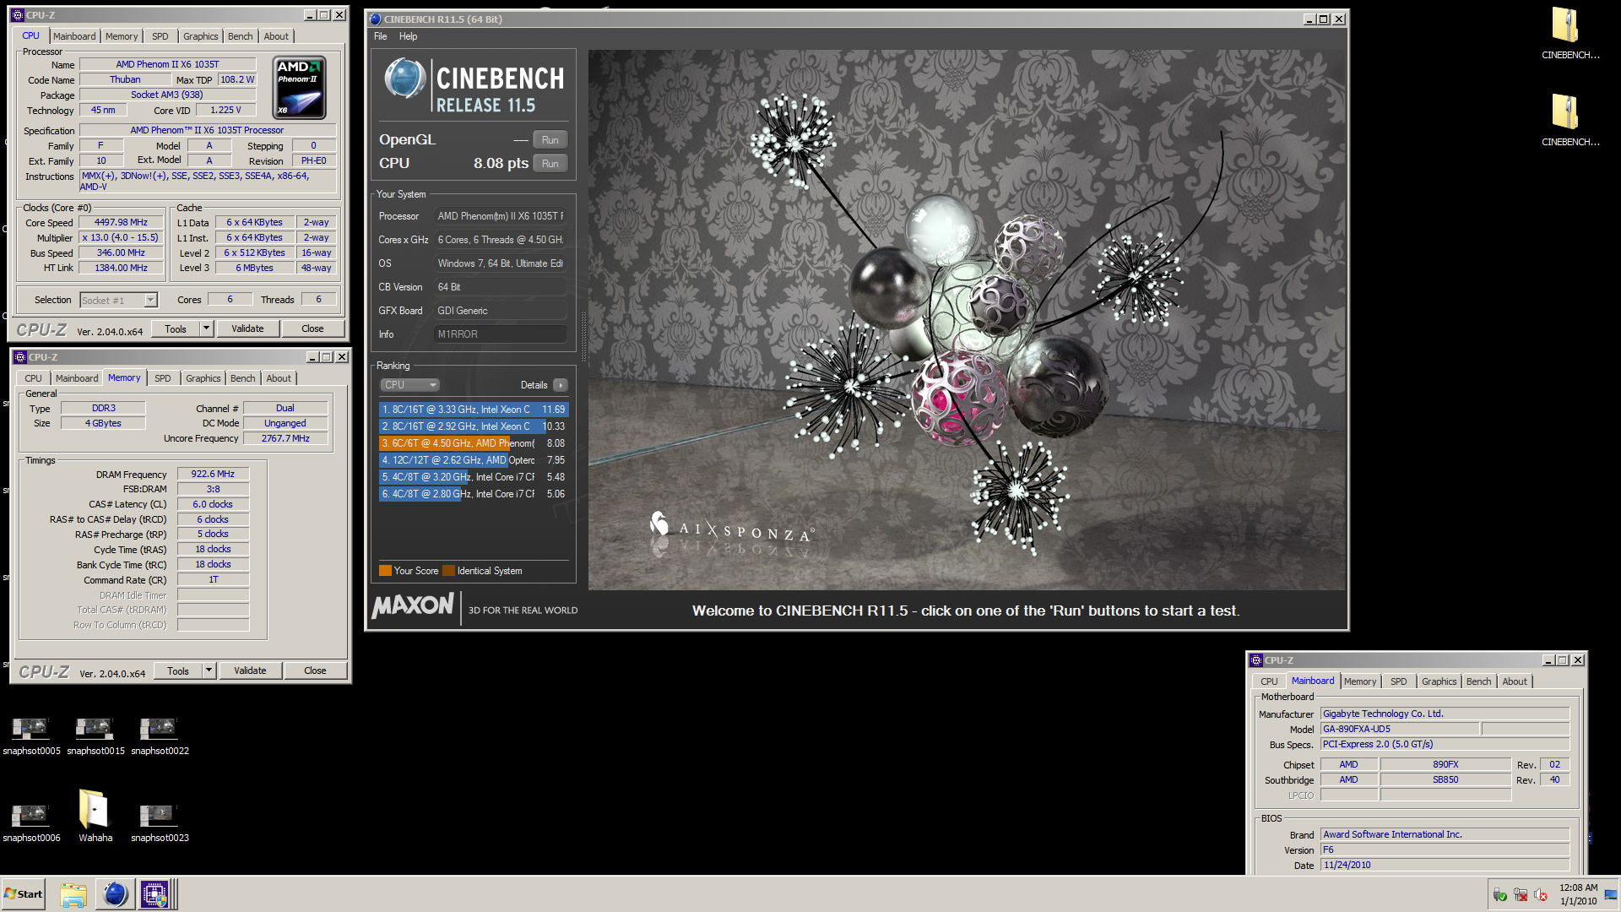This screenshot has height=912, width=1621.
Task: Click Close in top CPU-Z window
Action: click(x=312, y=329)
